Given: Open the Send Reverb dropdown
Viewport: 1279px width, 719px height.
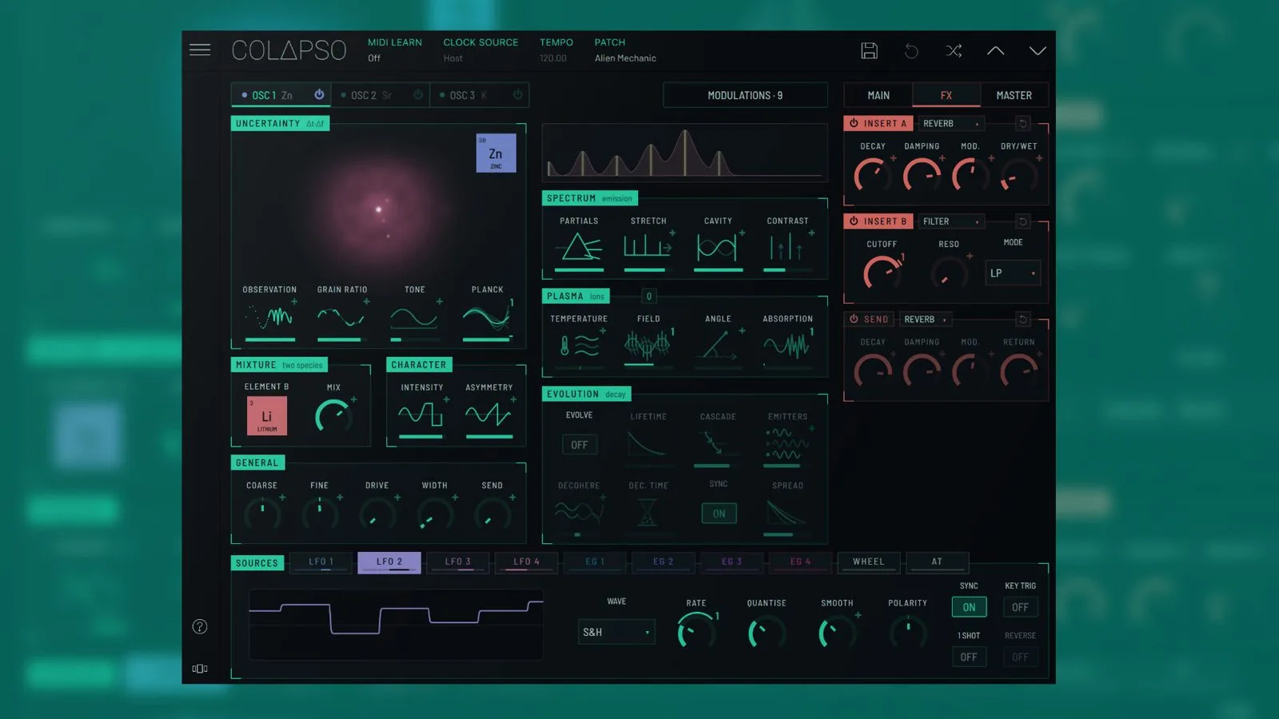Looking at the screenshot, I should click(x=925, y=319).
